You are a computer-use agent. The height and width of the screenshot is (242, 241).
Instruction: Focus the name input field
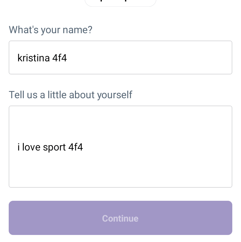(x=120, y=58)
